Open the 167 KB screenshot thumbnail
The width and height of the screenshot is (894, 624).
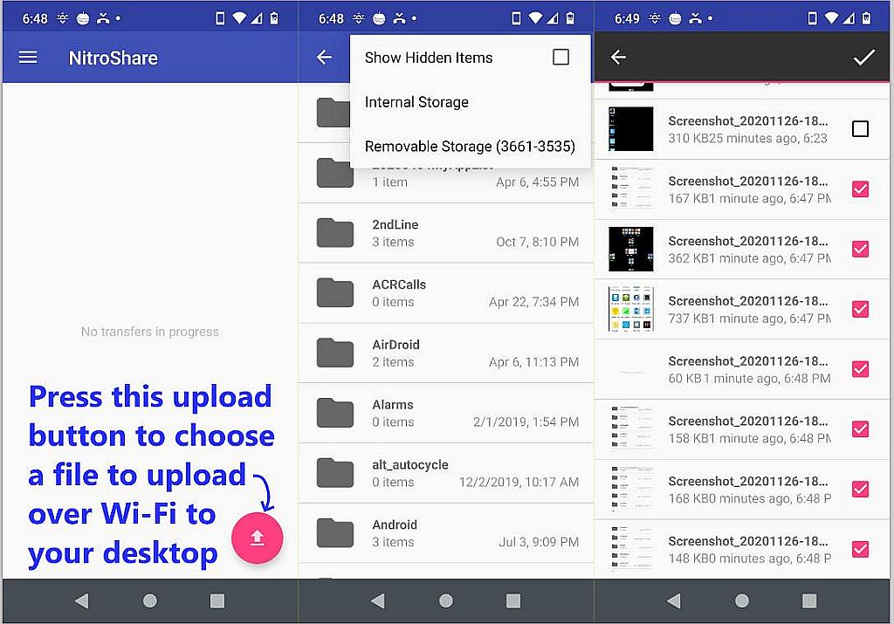(630, 189)
